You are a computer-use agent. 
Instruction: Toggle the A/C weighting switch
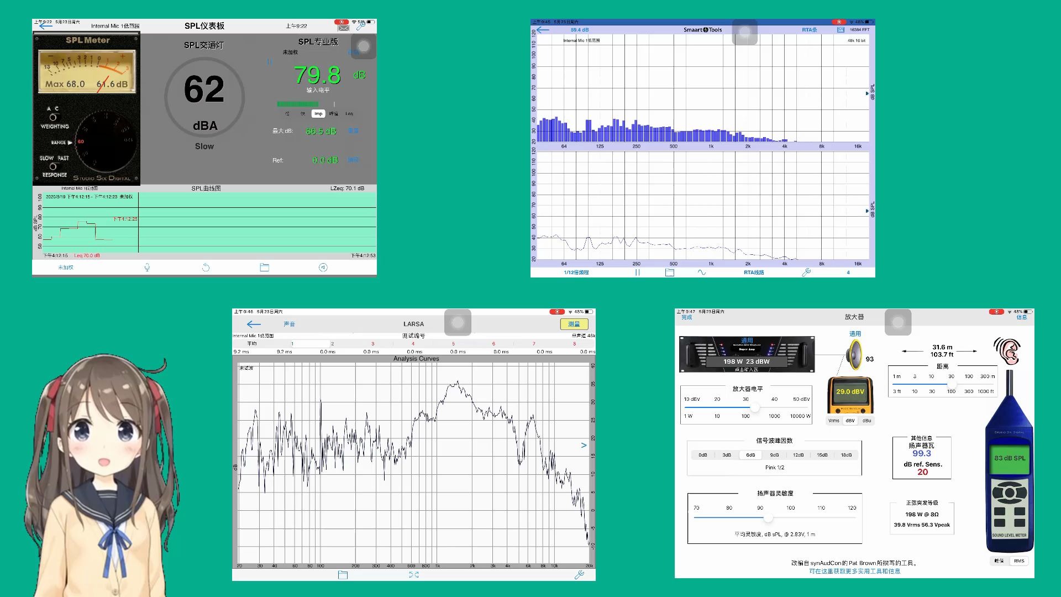click(x=53, y=117)
